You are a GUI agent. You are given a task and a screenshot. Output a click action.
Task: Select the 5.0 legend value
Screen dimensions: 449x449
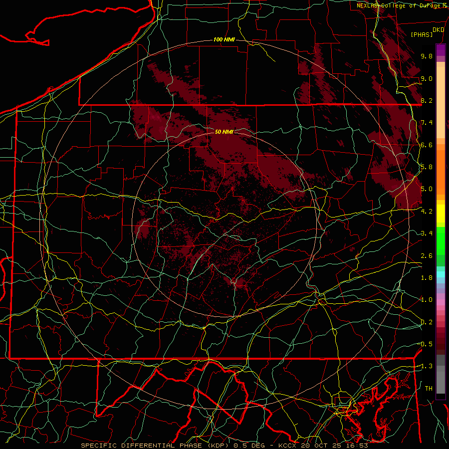(x=427, y=189)
